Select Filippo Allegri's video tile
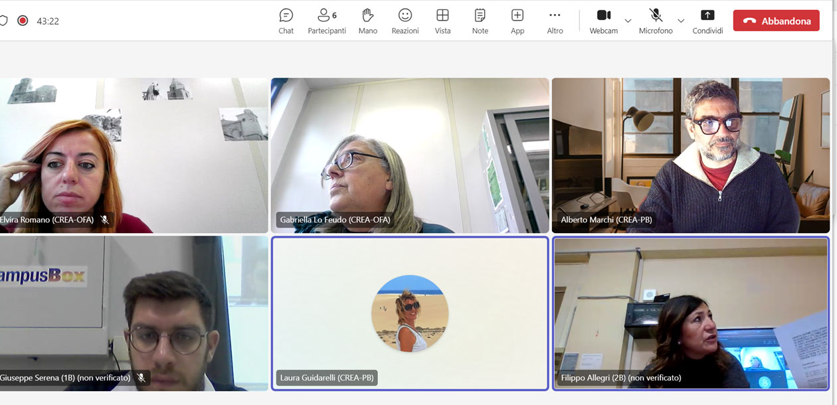Image resolution: width=837 pixels, height=405 pixels. pyautogui.click(x=691, y=313)
